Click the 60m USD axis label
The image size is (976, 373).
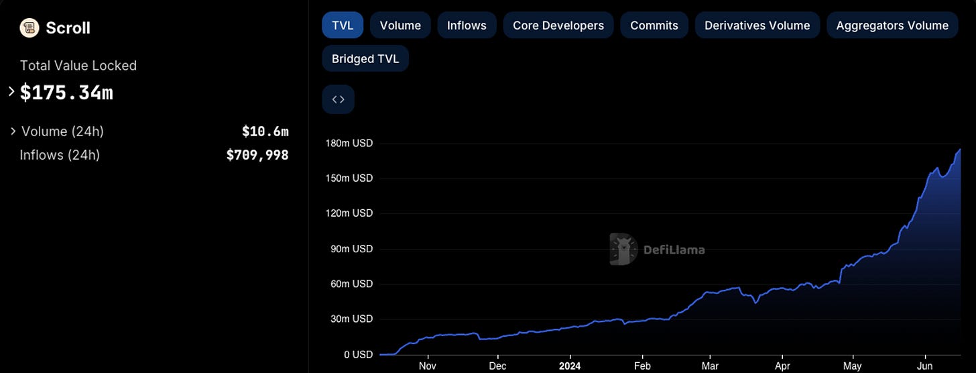pyautogui.click(x=351, y=284)
